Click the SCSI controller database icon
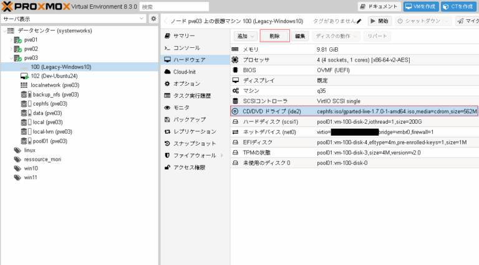Viewport: 479px width, 265px height. [x=235, y=101]
